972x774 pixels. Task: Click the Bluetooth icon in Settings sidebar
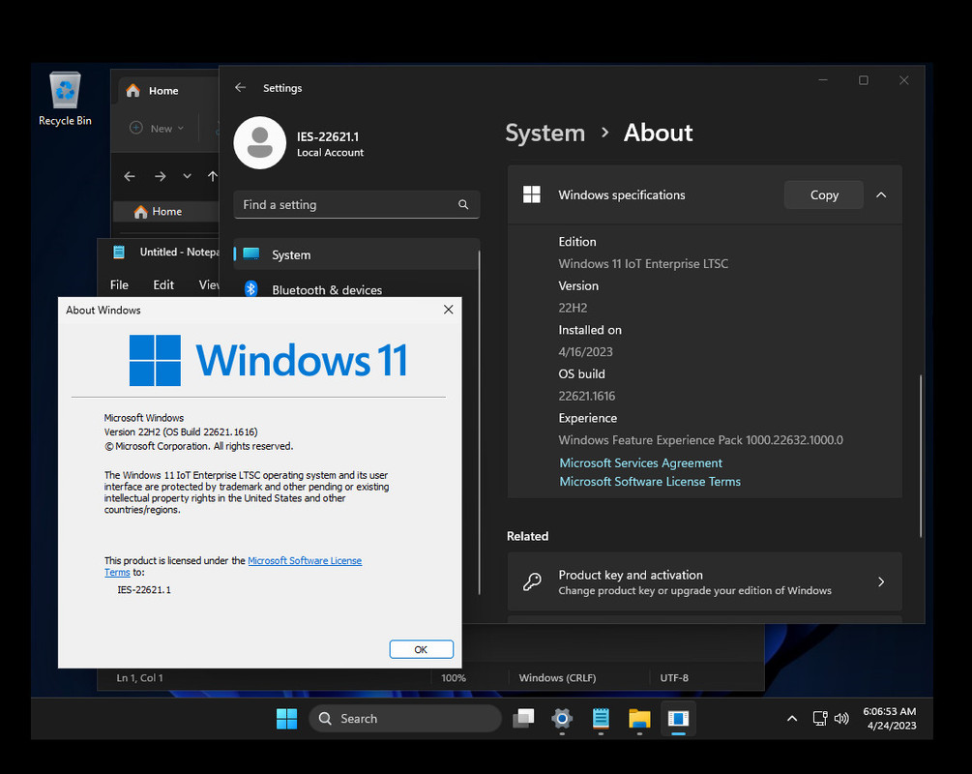[251, 289]
